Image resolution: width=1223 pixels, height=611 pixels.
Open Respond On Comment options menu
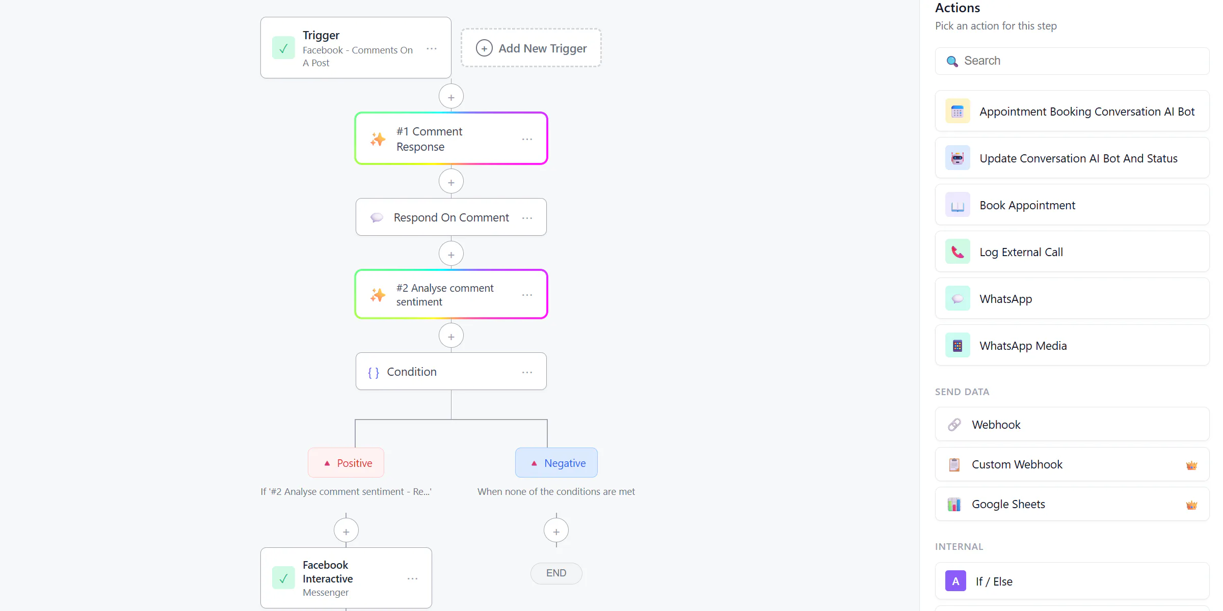click(x=527, y=218)
